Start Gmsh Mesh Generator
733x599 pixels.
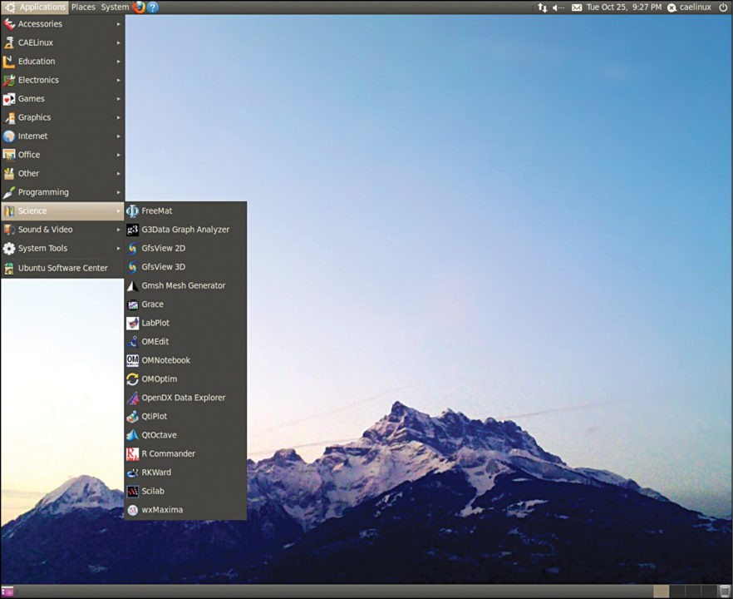tap(183, 285)
